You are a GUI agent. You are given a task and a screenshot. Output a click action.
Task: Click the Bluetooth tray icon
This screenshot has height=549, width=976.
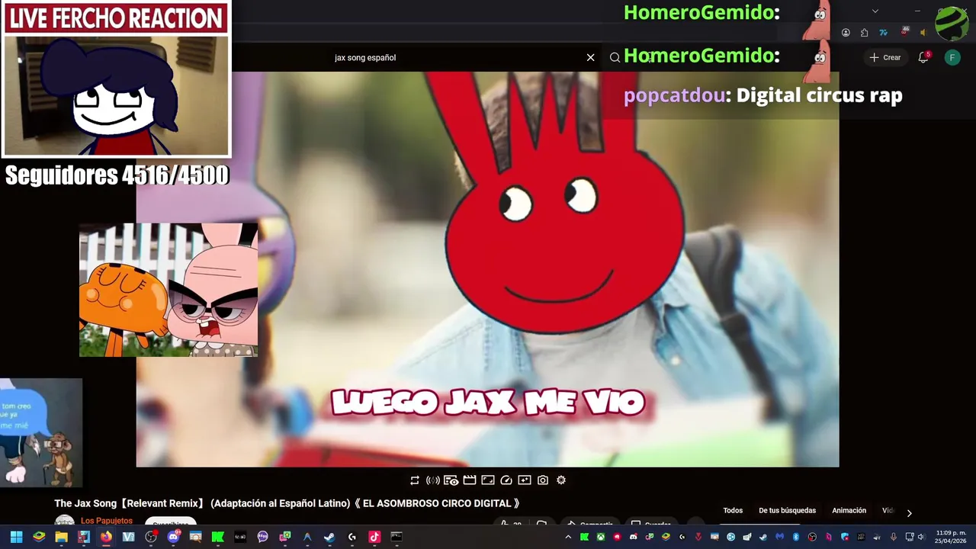[x=796, y=537]
